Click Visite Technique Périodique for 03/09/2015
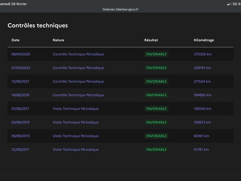Image resolution: width=241 pixels, height=181 pixels. coord(76,122)
